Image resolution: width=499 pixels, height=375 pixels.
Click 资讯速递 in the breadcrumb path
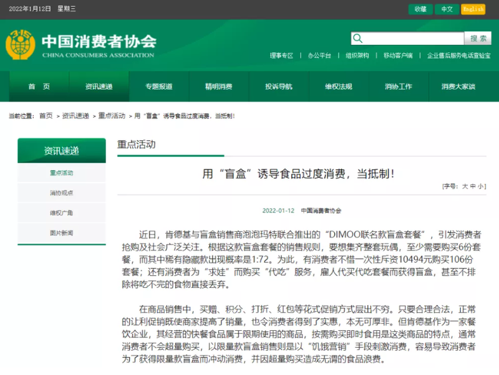point(75,116)
